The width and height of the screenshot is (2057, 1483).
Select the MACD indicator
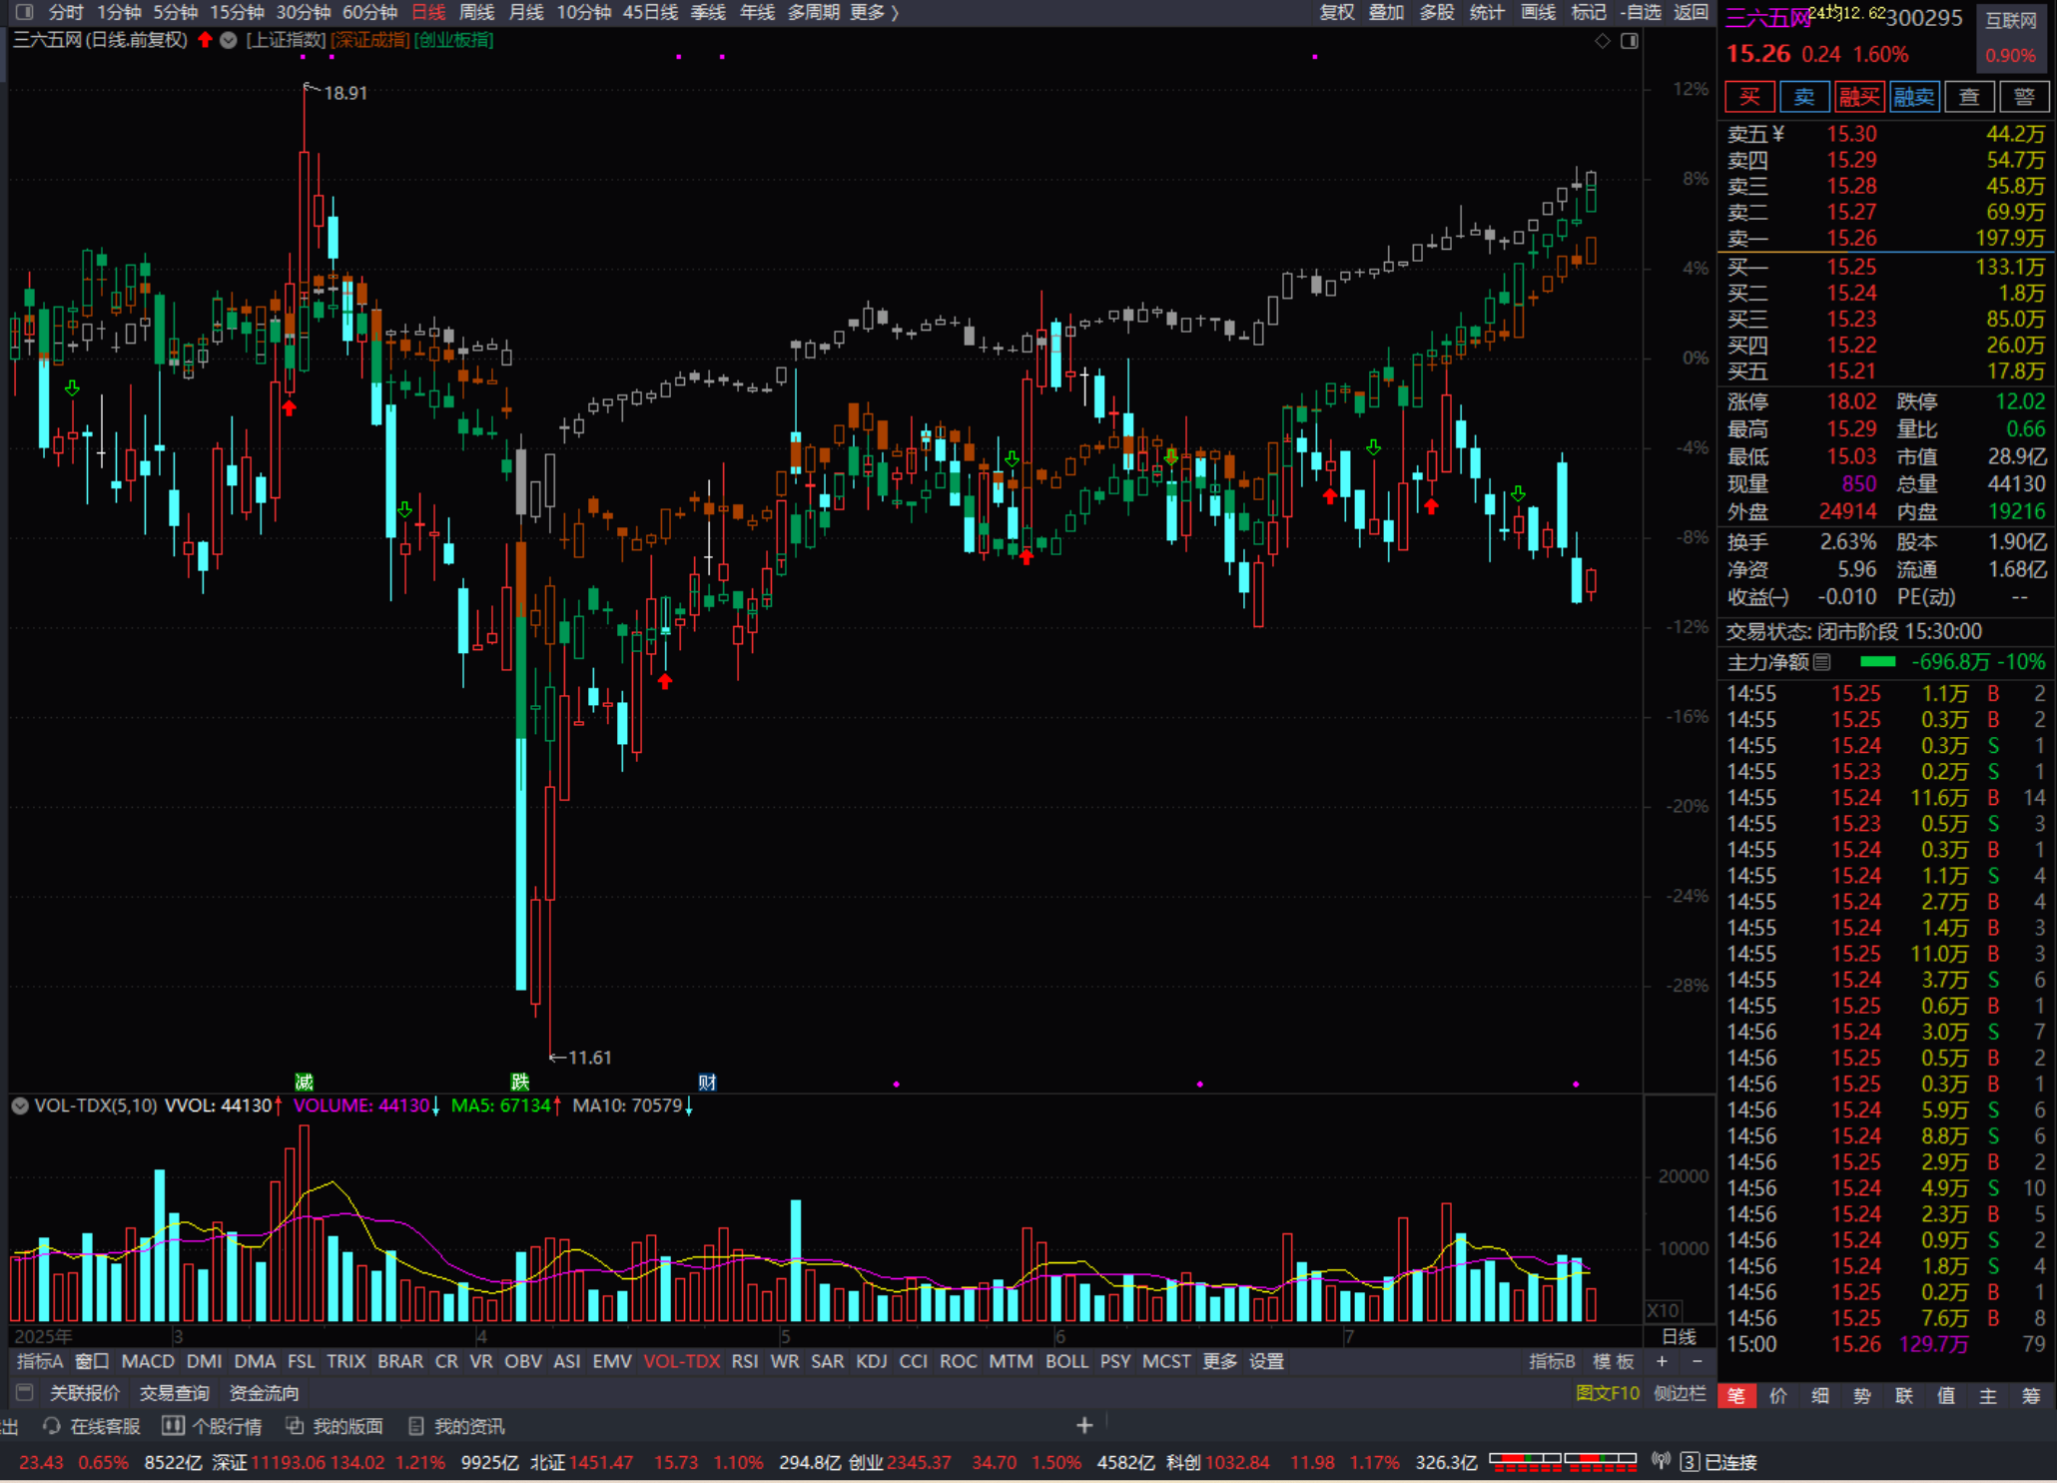148,1361
